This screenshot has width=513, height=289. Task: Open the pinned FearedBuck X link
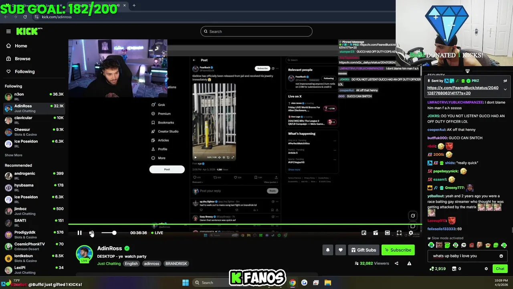pyautogui.click(x=463, y=90)
